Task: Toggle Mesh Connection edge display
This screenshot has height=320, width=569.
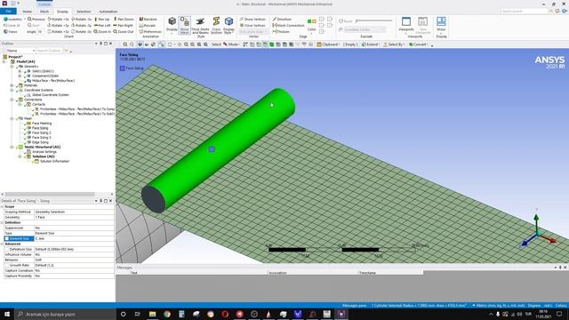Action: point(288,26)
